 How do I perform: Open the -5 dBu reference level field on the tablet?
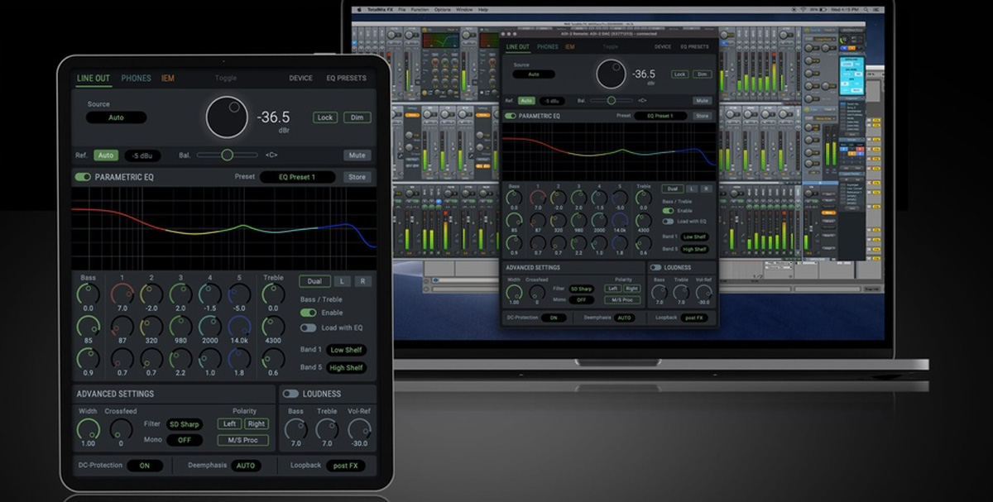[143, 155]
